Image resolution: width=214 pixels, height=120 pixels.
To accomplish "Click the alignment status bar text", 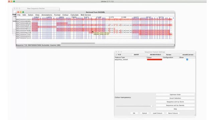I will 38,45.
